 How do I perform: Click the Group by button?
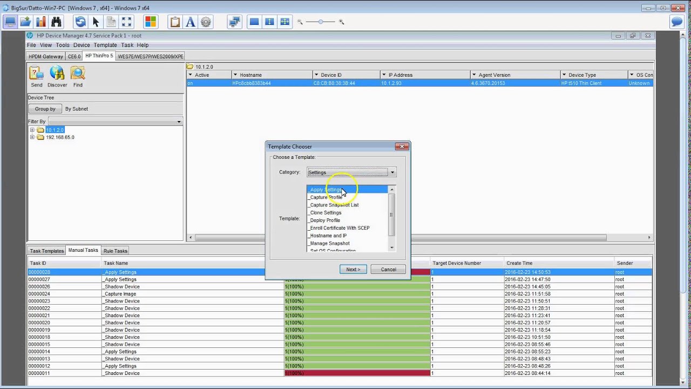click(45, 109)
